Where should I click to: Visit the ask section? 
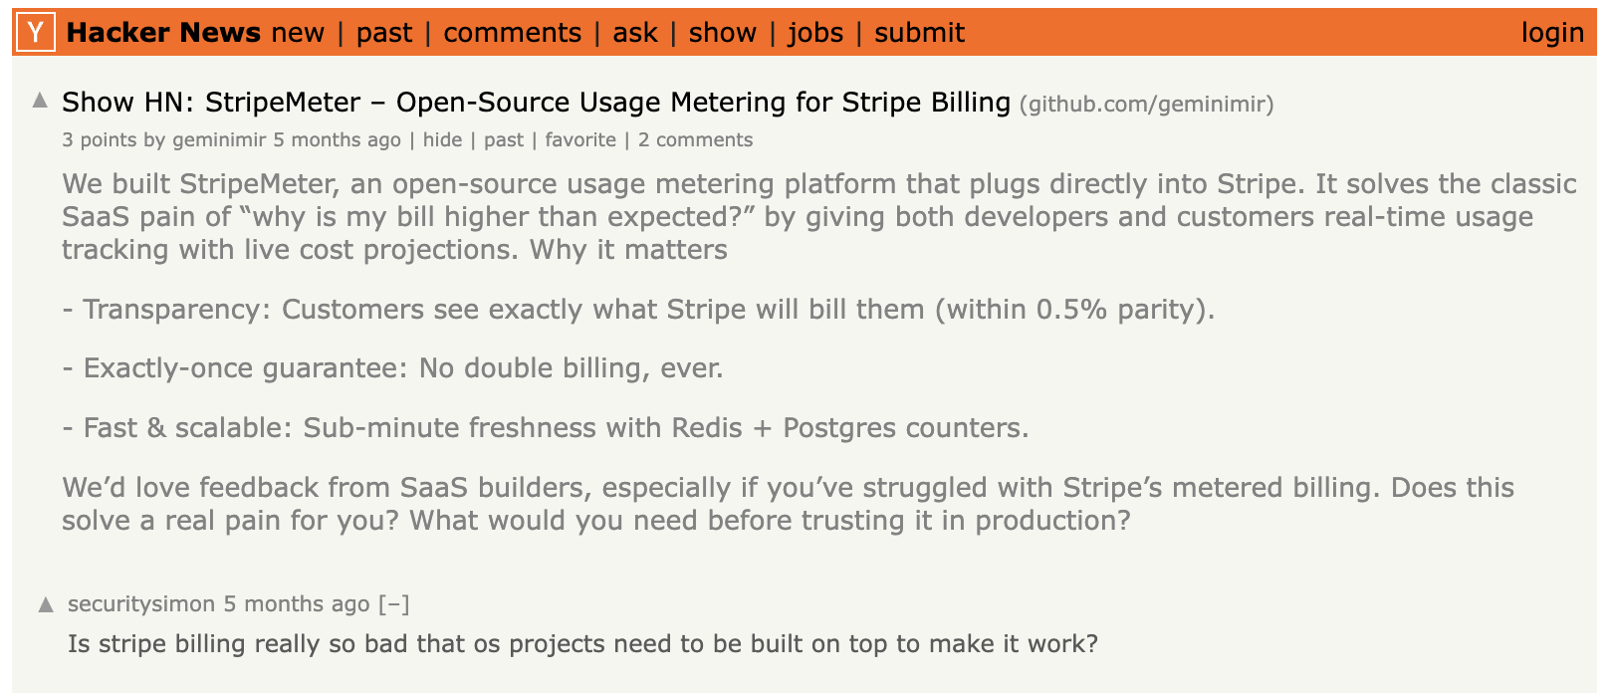pos(634,32)
